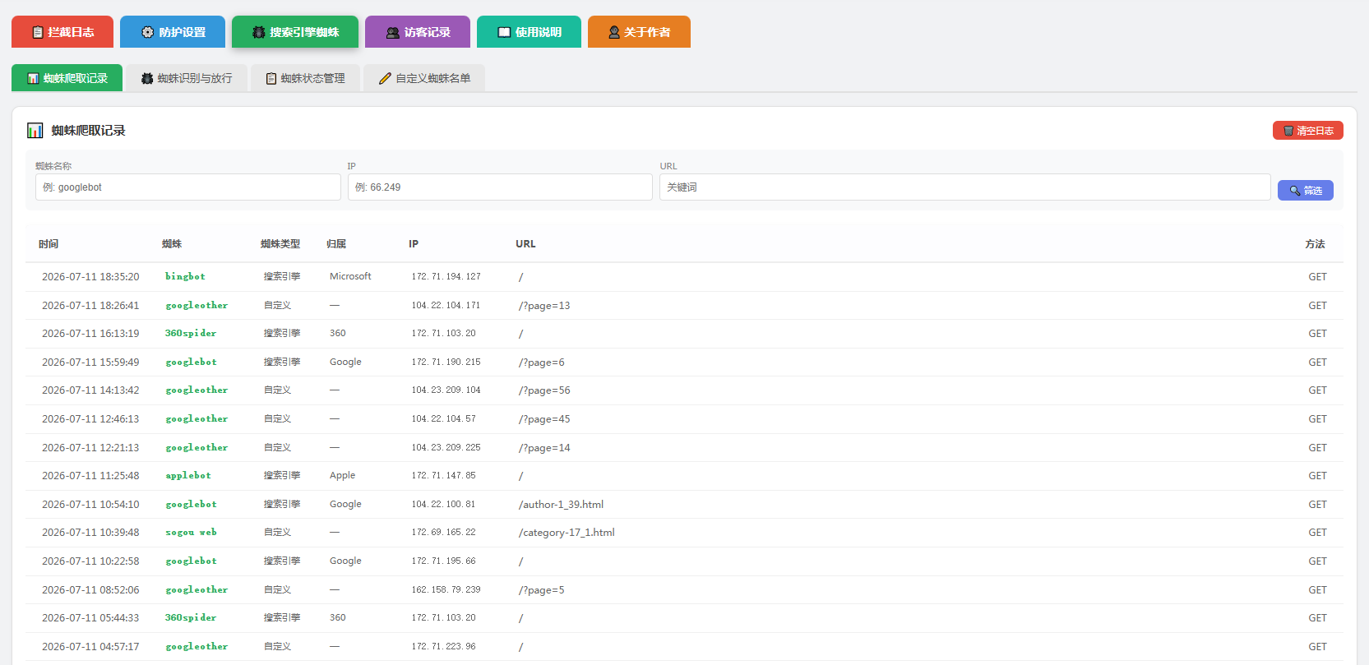The image size is (1369, 665).
Task: Select IP 162.158.79.239
Action: pyautogui.click(x=446, y=589)
